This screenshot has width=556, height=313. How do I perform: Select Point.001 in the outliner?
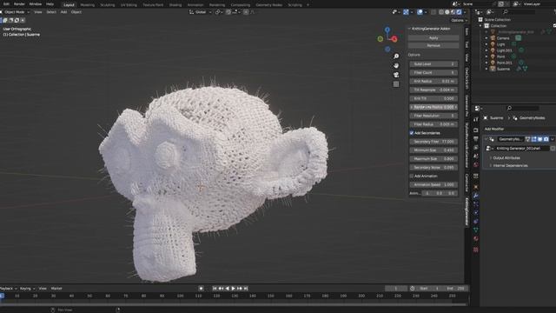[504, 63]
